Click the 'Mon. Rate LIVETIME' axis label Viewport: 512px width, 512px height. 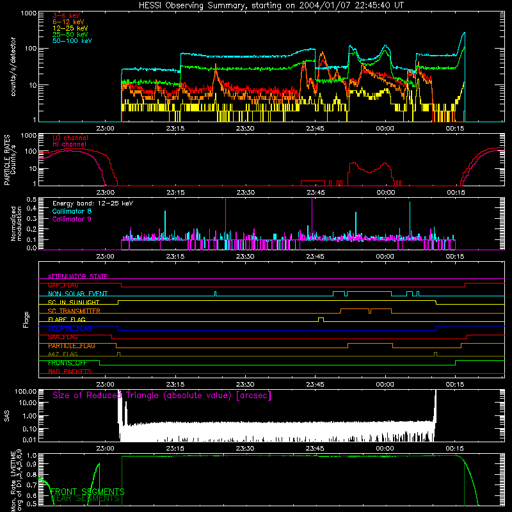pyautogui.click(x=13, y=481)
